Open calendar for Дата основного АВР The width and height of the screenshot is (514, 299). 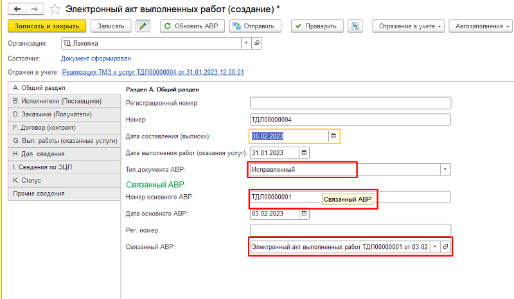pos(305,213)
